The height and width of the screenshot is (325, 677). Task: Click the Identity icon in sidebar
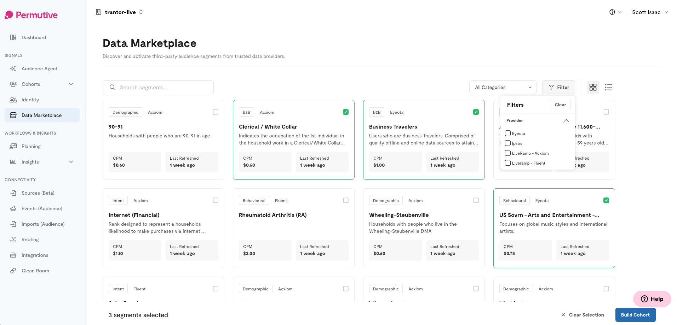[x=13, y=100]
